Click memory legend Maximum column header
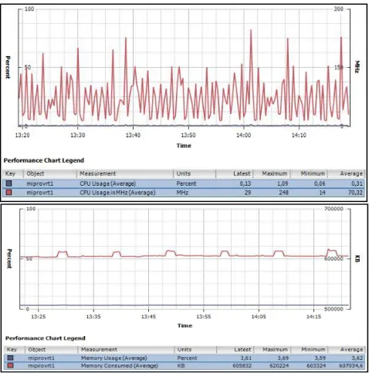This screenshot has width=369, height=373. (x=273, y=350)
